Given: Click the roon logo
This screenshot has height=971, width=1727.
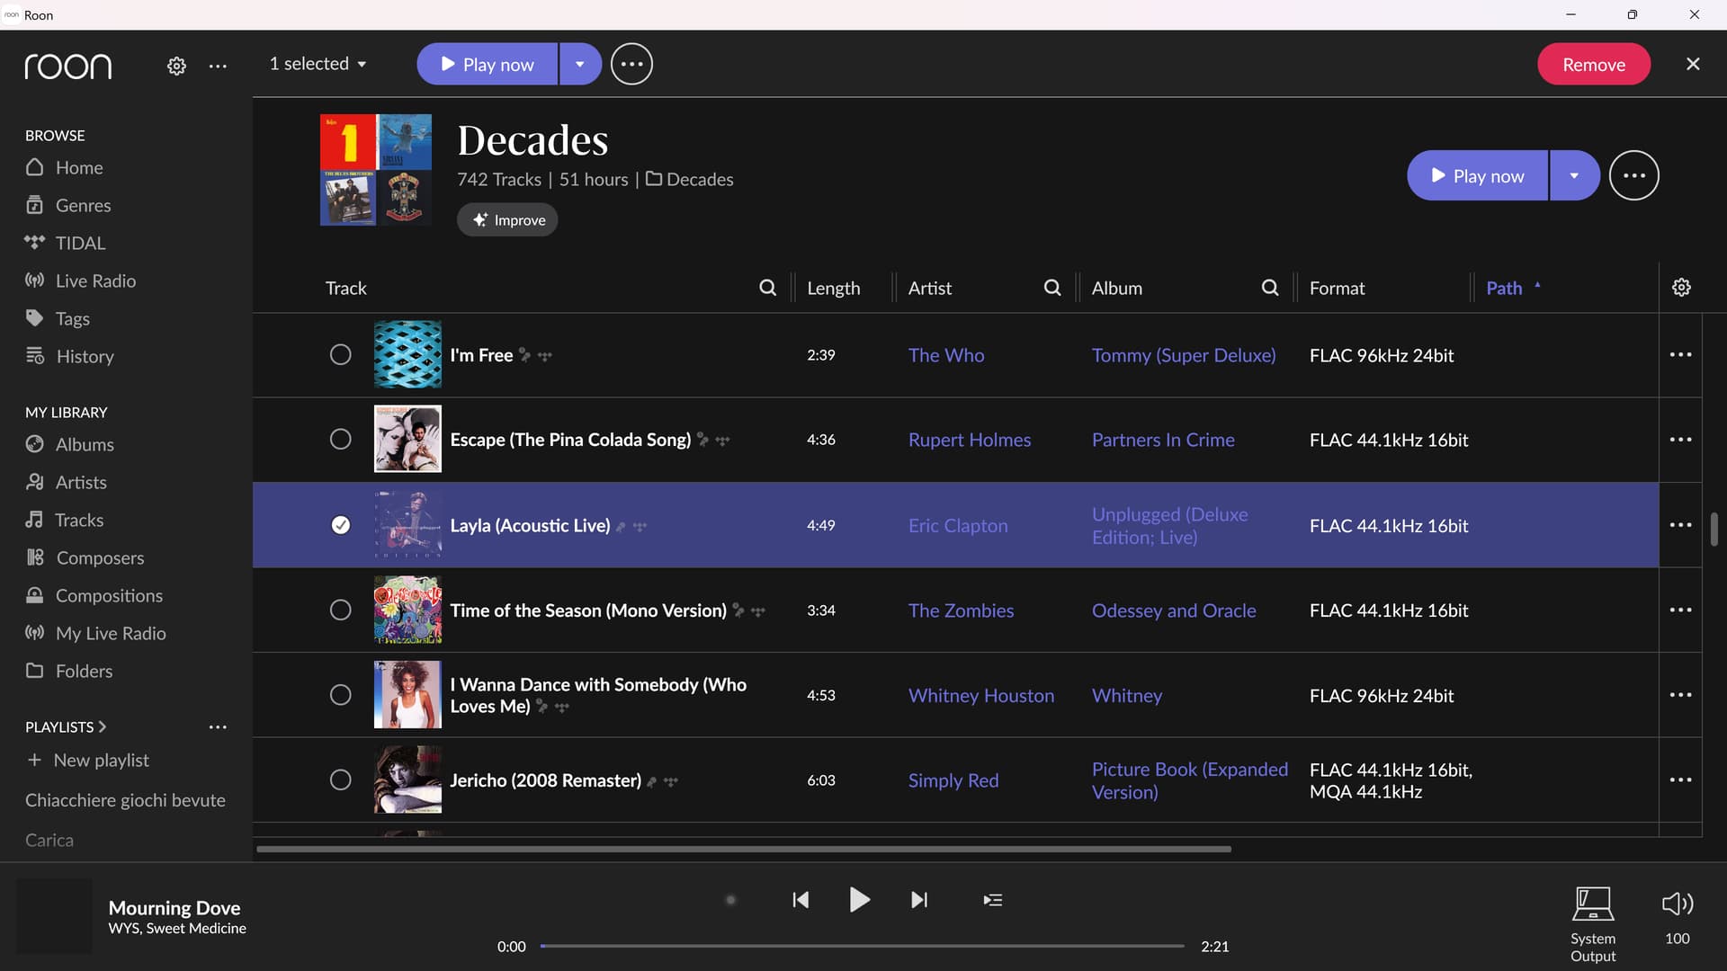Looking at the screenshot, I should 68,66.
